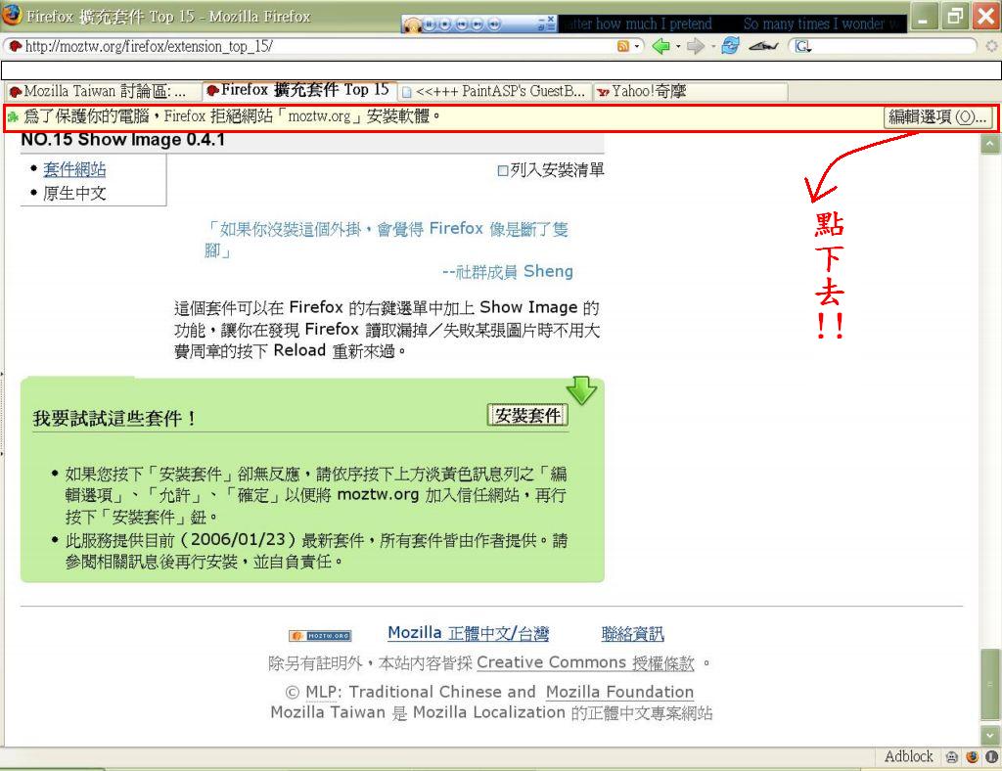Click the green Back arrow in toolbar
Image resolution: width=1002 pixels, height=771 pixels.
tap(660, 46)
